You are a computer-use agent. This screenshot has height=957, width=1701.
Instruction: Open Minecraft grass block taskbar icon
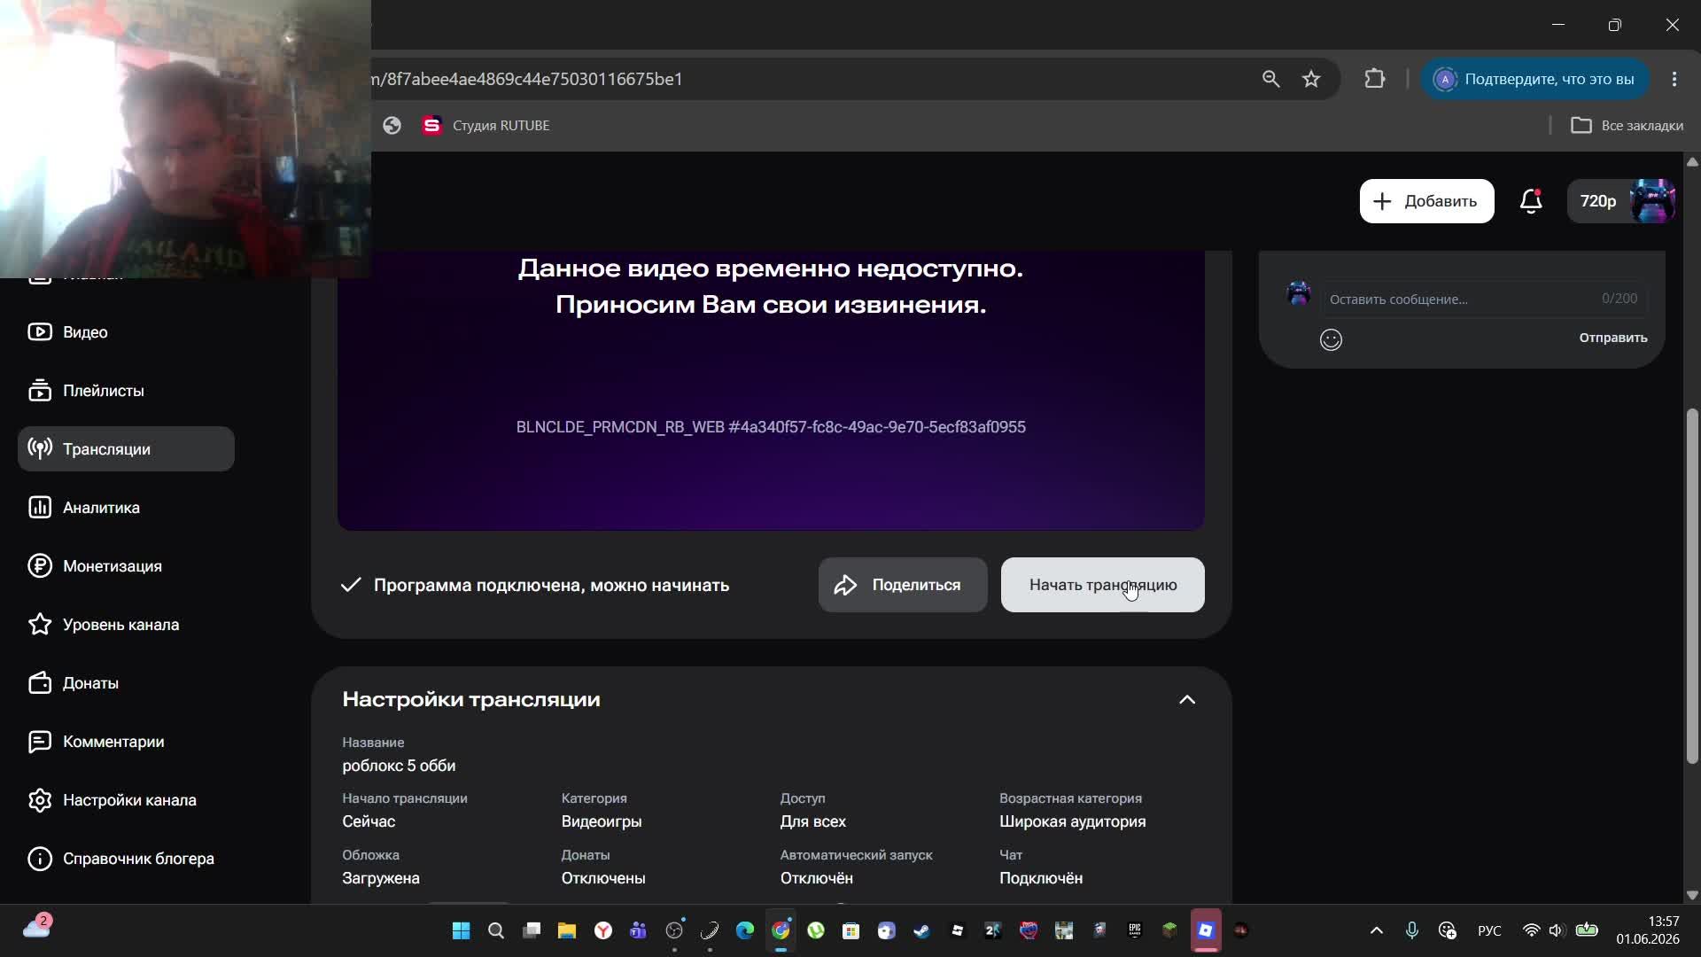[1169, 930]
